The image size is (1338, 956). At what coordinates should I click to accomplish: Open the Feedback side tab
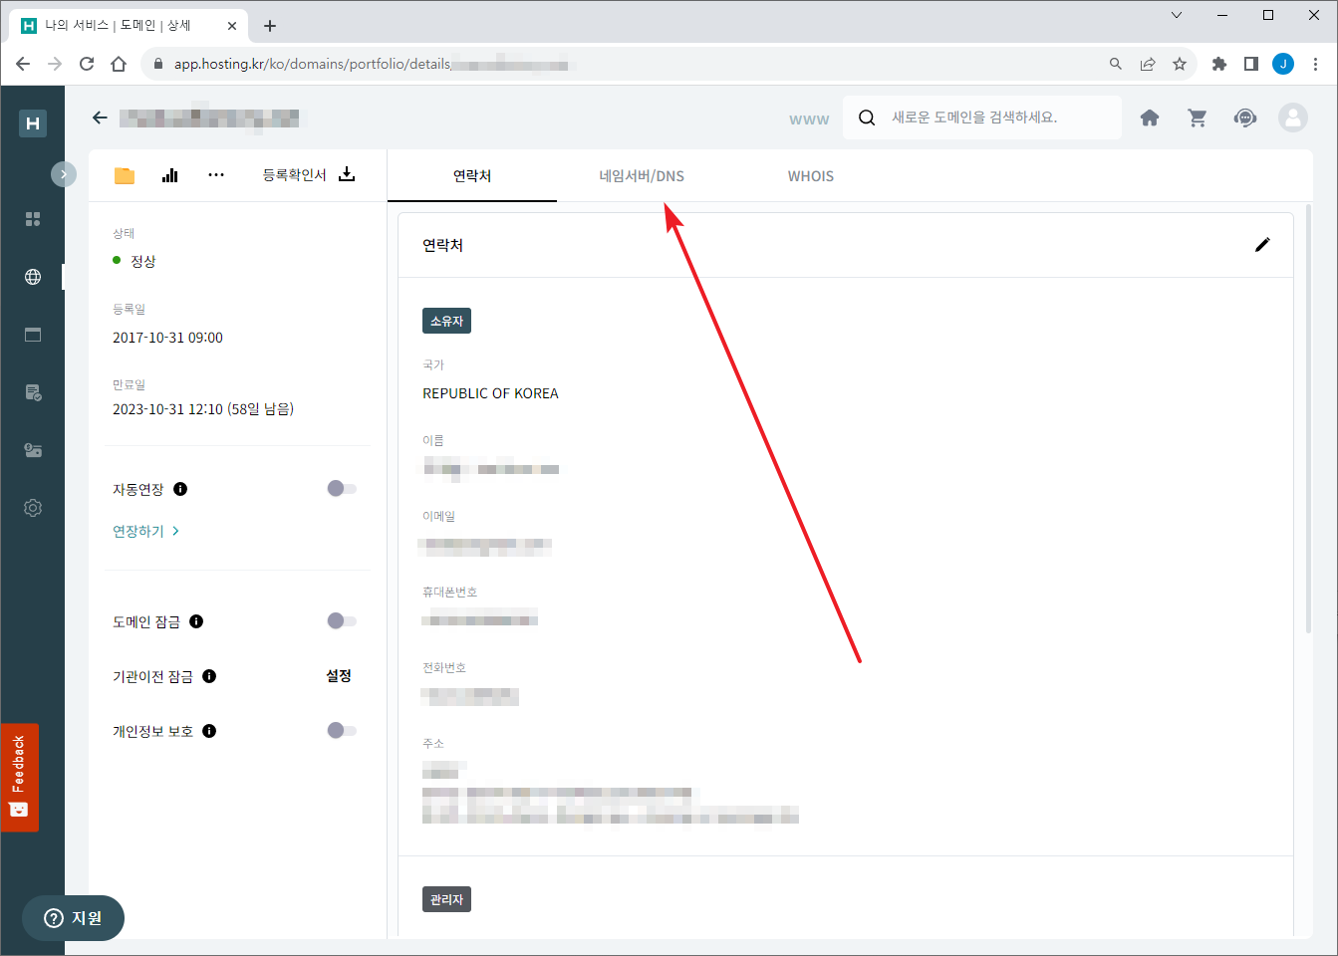[x=19, y=777]
